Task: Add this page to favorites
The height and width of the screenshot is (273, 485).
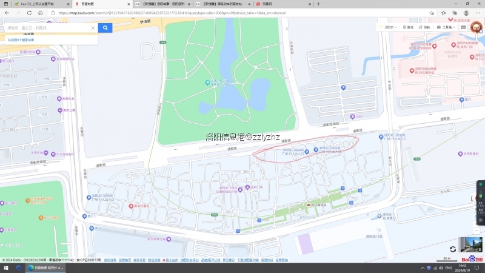Action: point(432,13)
